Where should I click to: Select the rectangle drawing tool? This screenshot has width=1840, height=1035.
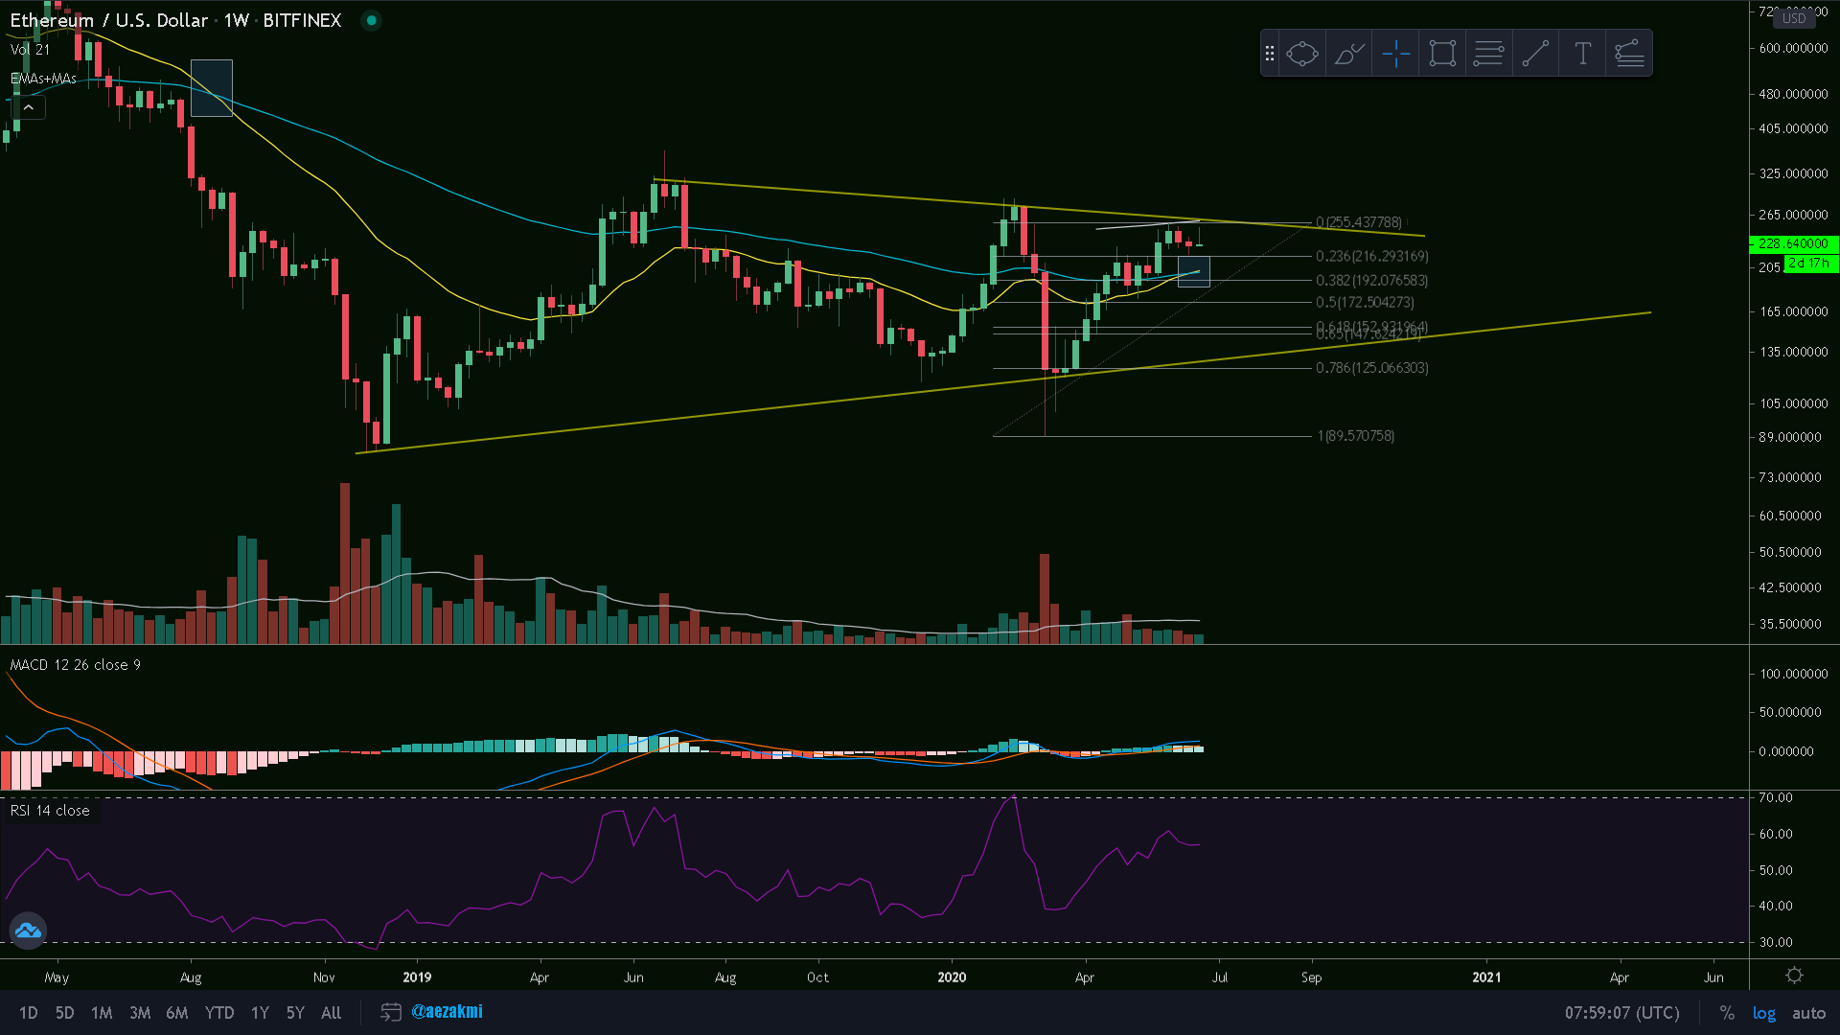1442,54
